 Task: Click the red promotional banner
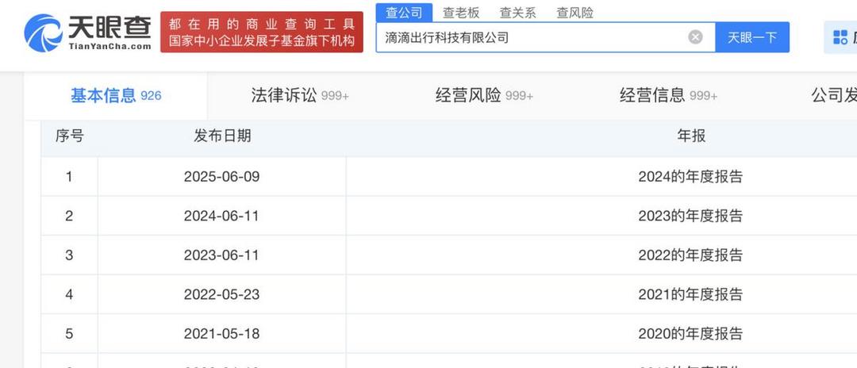click(x=262, y=33)
